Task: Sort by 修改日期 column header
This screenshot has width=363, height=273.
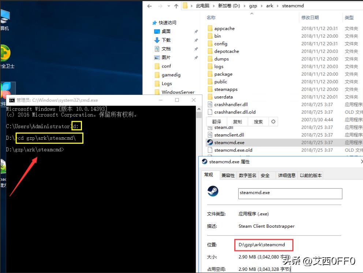Action: (x=310, y=18)
